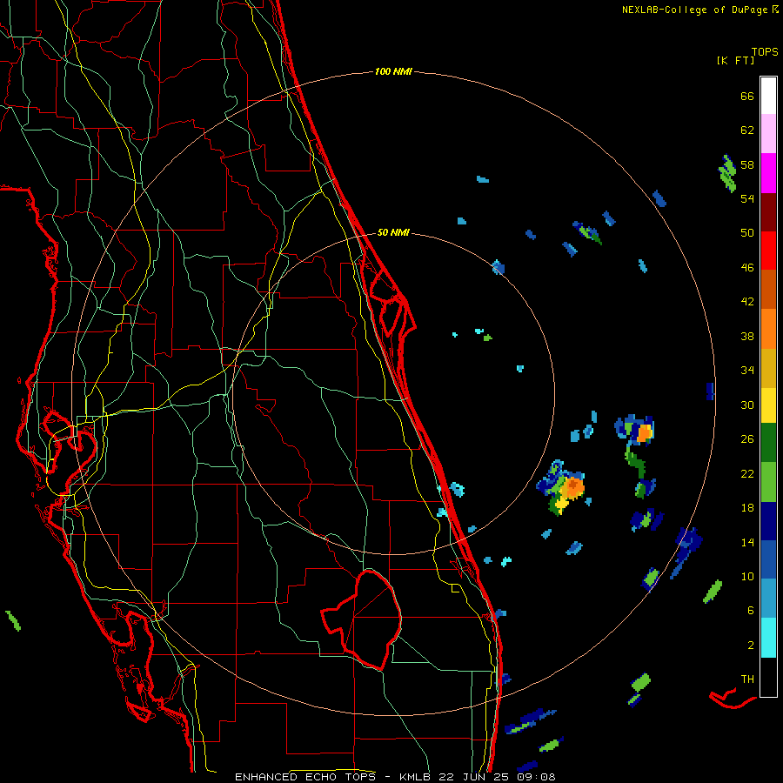Click the 42 value on the legend
The height and width of the screenshot is (783, 783).
pyautogui.click(x=747, y=302)
